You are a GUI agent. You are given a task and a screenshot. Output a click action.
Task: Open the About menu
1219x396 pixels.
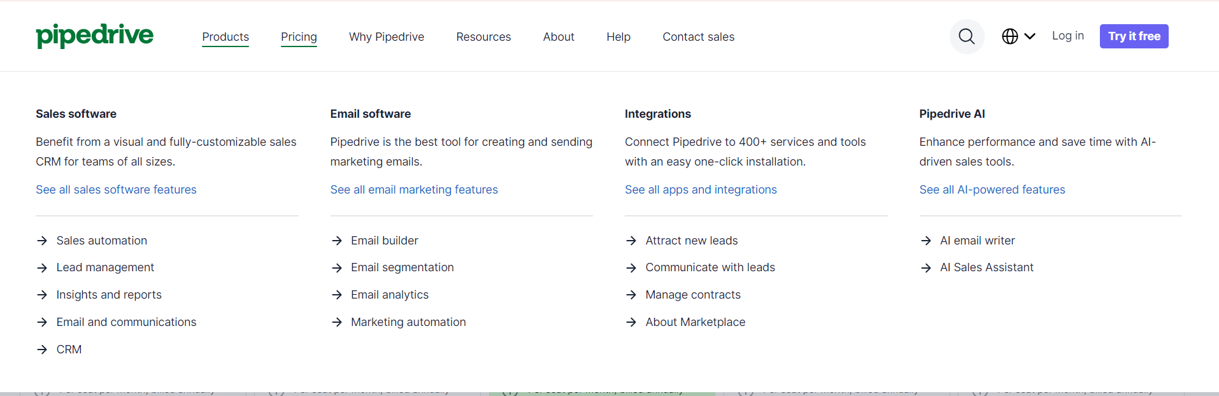559,37
